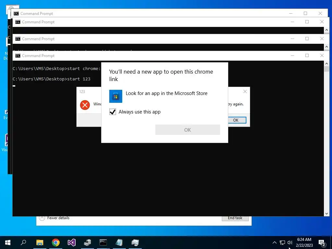Switch to Visual Studio on the taskbar
The image size is (332, 249).
click(72, 243)
